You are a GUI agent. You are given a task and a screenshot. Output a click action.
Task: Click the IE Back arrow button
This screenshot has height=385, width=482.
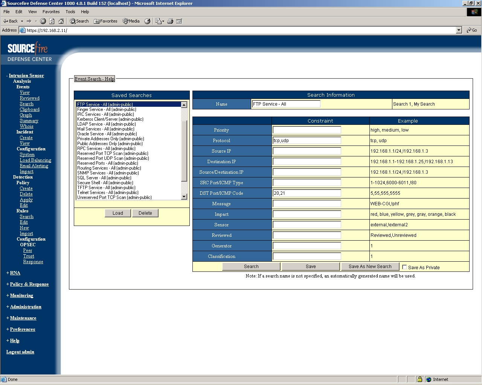coord(10,21)
